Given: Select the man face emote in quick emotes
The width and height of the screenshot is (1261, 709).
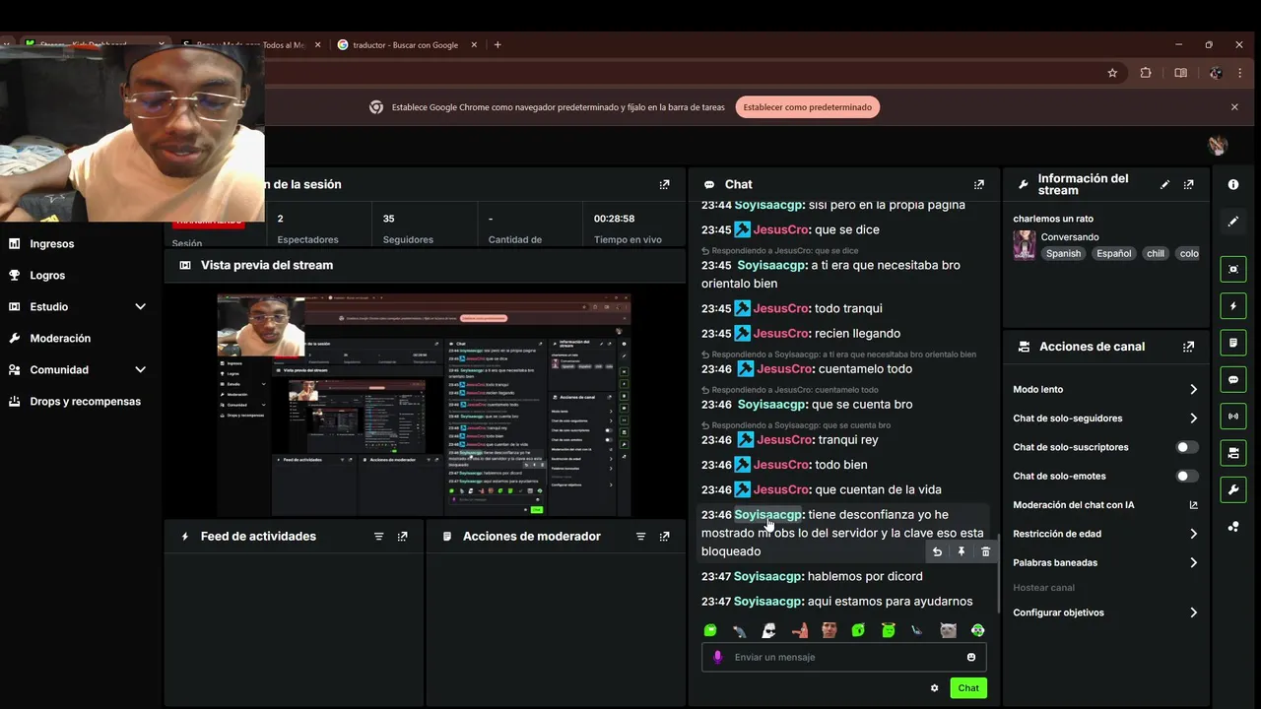Looking at the screenshot, I should 830,630.
